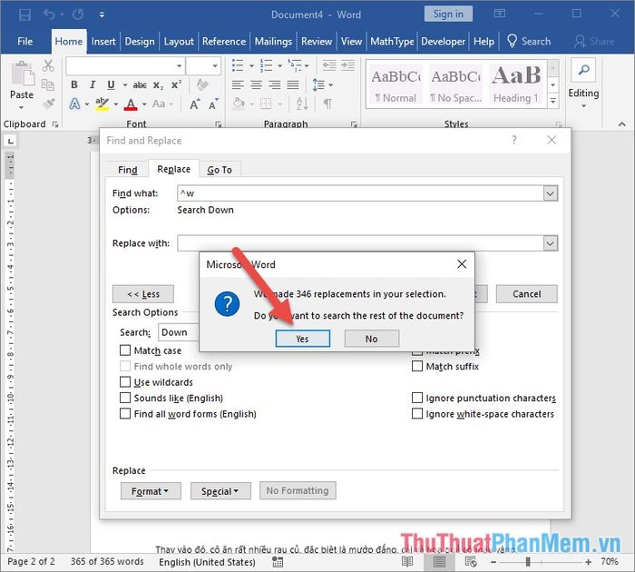Open the Mailings ribbon tab
Viewport: 635px width, 572px height.
tap(273, 42)
